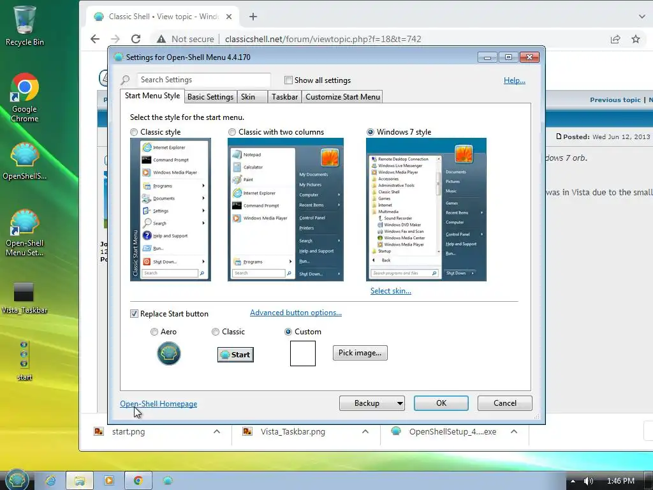This screenshot has width=653, height=490.
Task: Open Recycle Bin desktop icon
Action: click(24, 26)
